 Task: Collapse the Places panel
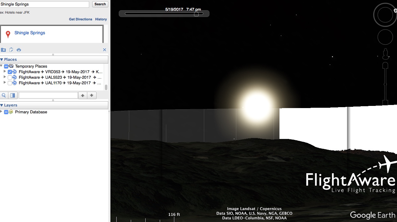(2, 60)
